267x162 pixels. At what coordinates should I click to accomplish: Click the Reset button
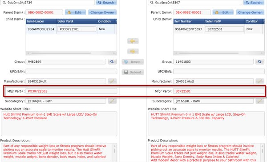pos(133,62)
